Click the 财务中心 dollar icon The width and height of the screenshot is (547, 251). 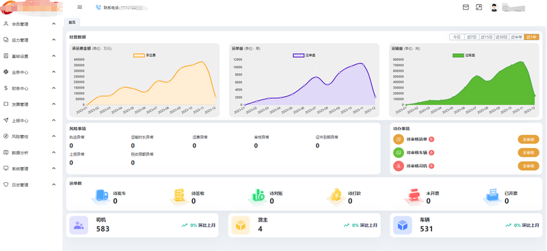click(x=5, y=88)
